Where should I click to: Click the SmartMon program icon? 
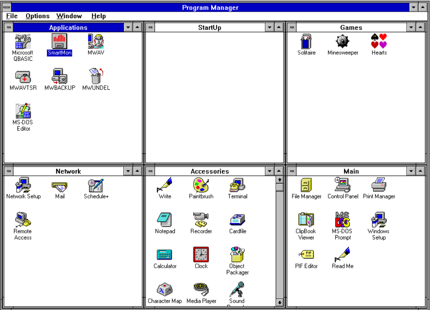coord(59,41)
